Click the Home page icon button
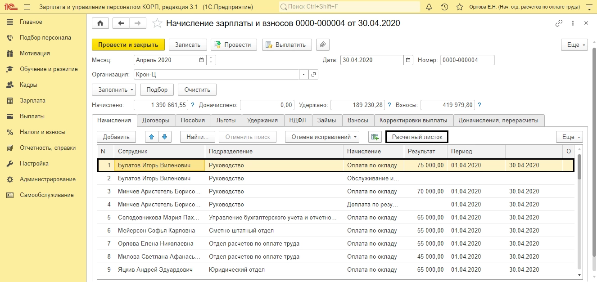This screenshot has height=282, width=597. coord(100,23)
